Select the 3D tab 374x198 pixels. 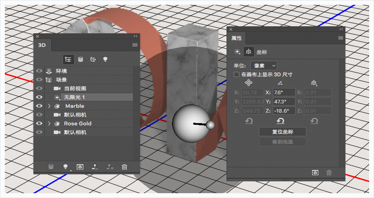(x=42, y=45)
